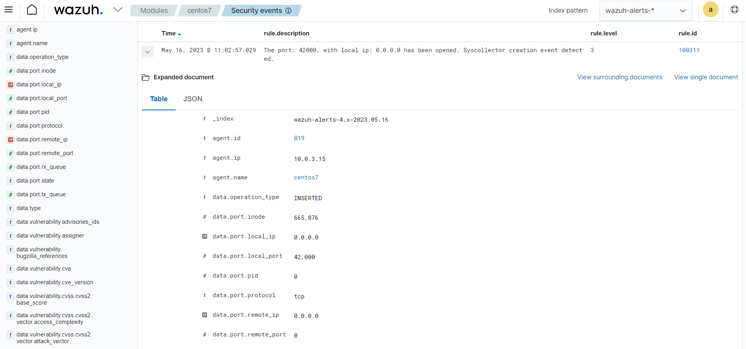Open the user avatar 'a' menu
The height and width of the screenshot is (349, 746).
tap(710, 10)
